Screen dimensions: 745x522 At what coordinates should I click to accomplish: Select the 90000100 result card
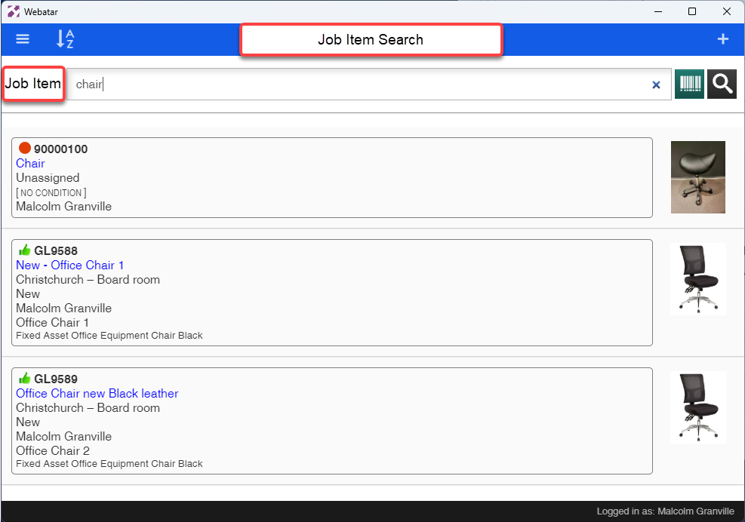click(x=331, y=177)
